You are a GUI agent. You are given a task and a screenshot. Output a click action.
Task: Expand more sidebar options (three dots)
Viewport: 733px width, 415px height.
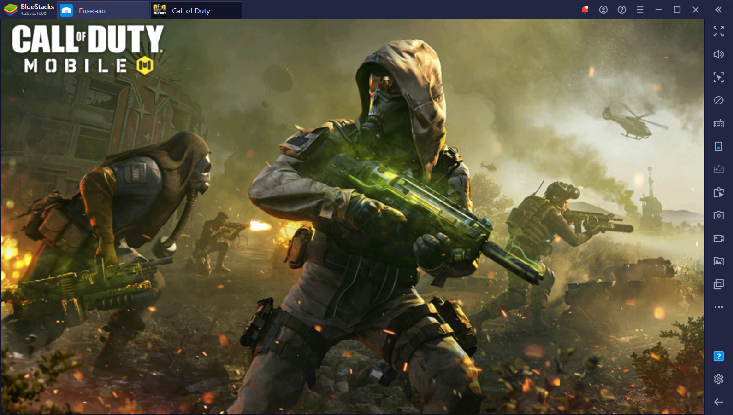(718, 307)
